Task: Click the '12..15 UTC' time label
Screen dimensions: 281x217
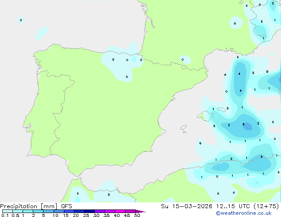Action: click(233, 206)
